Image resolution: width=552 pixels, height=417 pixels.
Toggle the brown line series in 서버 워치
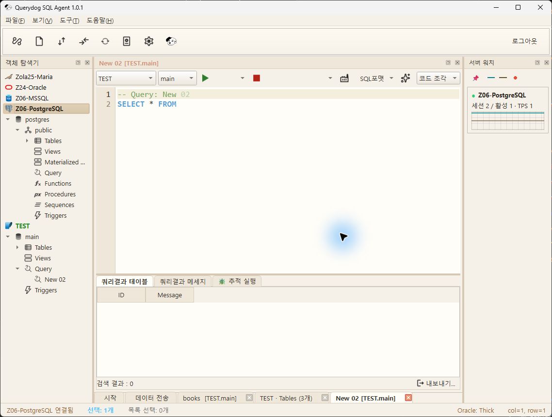pos(503,78)
